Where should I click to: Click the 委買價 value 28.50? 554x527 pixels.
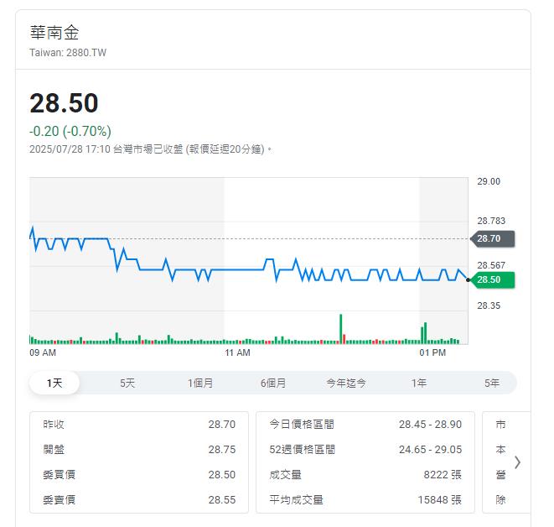[222, 475]
